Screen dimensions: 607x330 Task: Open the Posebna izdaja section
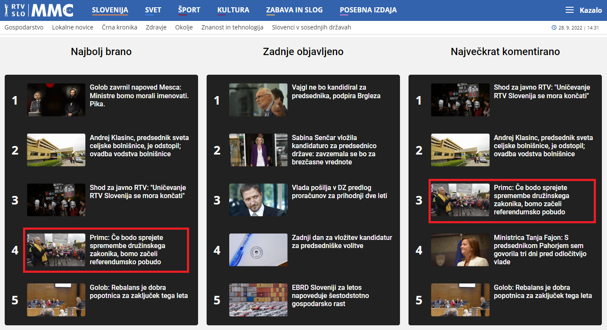coord(368,10)
